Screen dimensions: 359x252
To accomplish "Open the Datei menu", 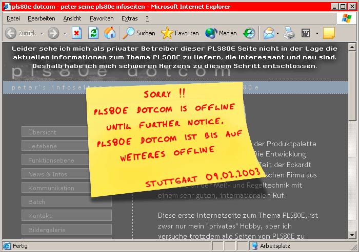I will tap(13, 18).
